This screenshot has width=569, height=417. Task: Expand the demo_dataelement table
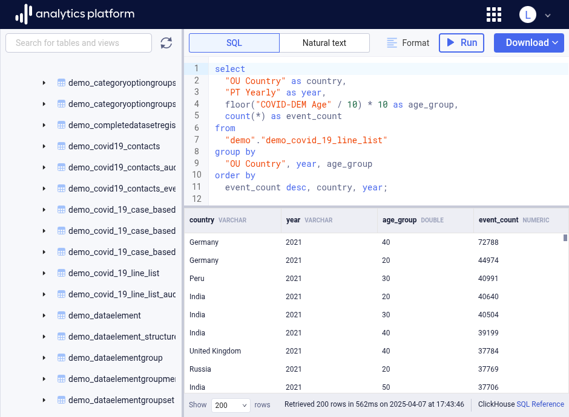[x=44, y=315]
